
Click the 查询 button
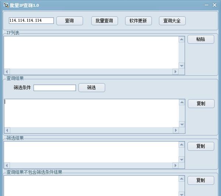tap(70, 21)
